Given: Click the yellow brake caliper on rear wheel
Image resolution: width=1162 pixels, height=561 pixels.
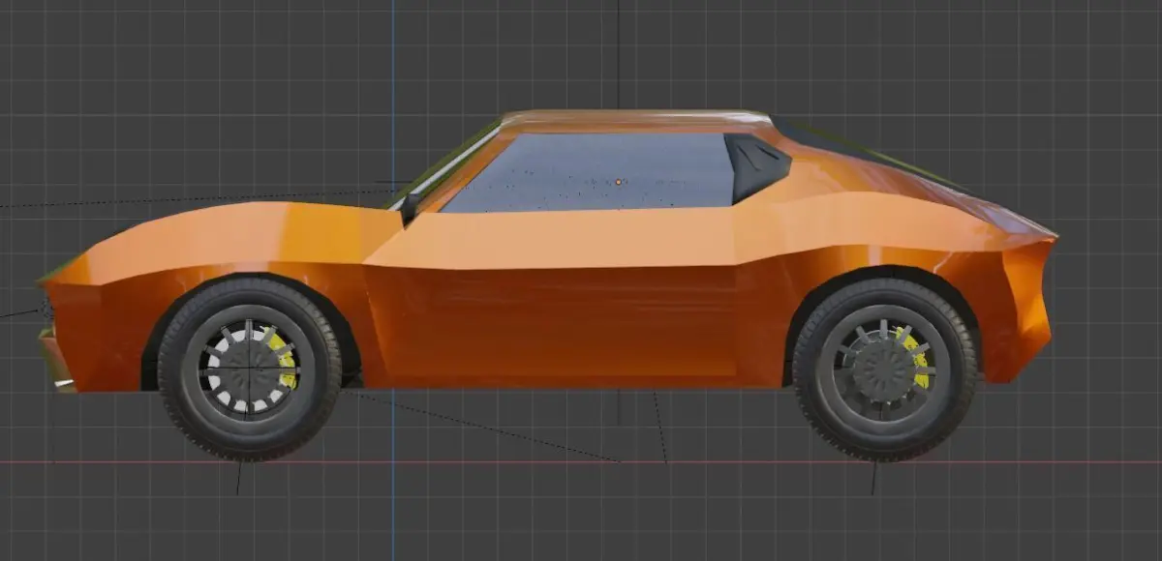Looking at the screenshot, I should pyautogui.click(x=915, y=357).
